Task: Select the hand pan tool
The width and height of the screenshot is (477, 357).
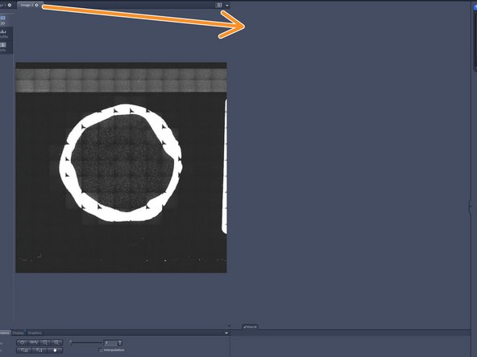Action: coord(55,351)
